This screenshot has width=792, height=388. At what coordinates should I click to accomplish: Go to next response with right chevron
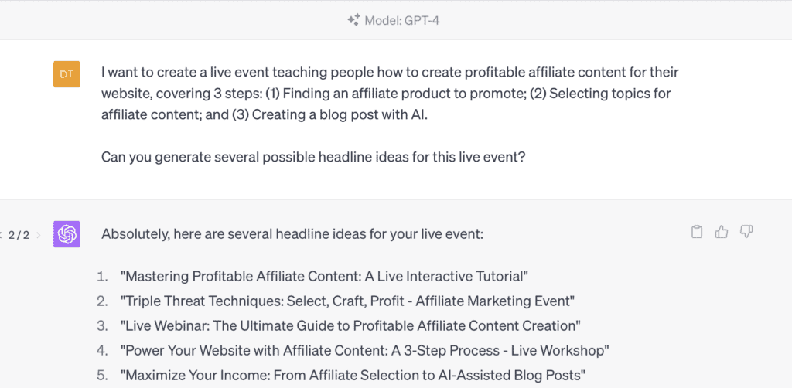point(39,235)
